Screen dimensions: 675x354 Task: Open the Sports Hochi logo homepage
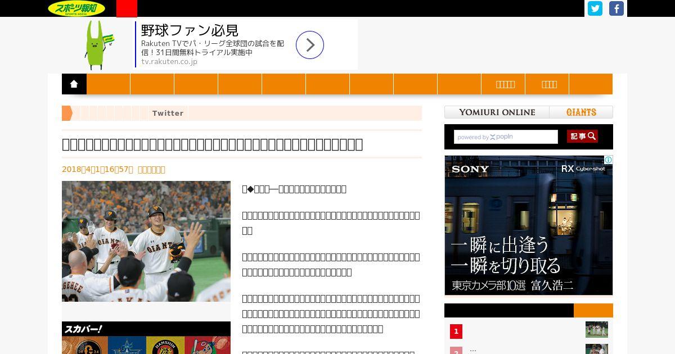pyautogui.click(x=76, y=8)
